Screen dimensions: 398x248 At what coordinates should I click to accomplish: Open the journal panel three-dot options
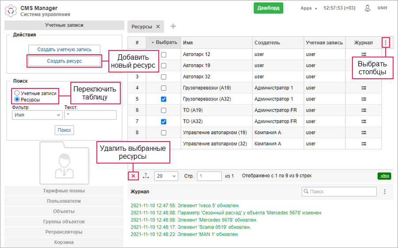coord(385,192)
